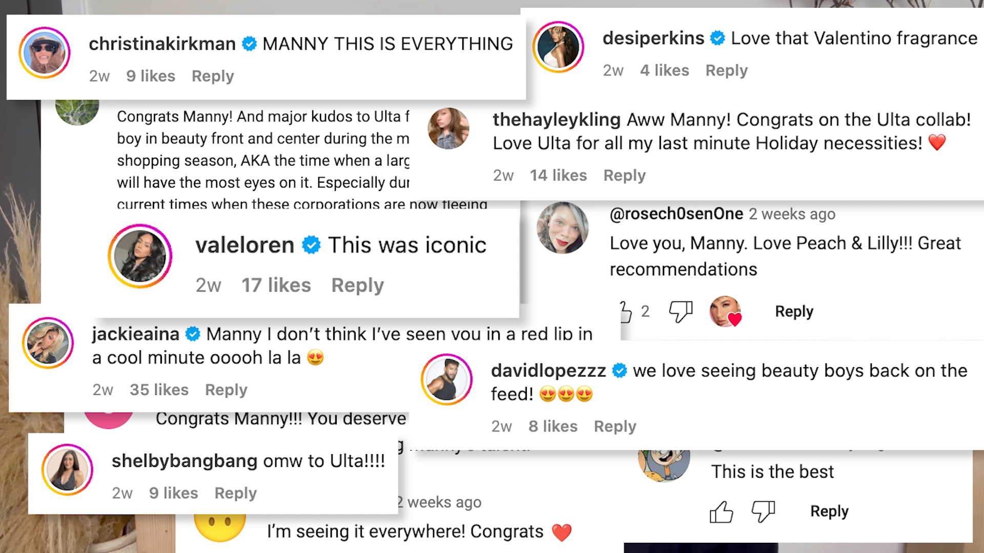This screenshot has height=553, width=984.
Task: Click jackieaina's profile picture
Action: [48, 343]
